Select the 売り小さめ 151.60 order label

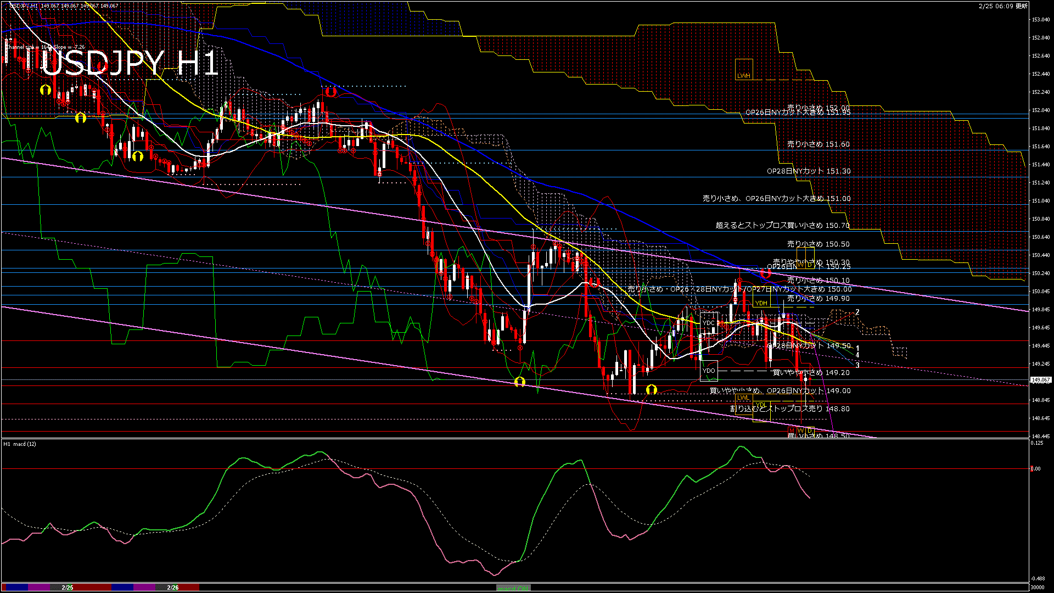pyautogui.click(x=818, y=144)
